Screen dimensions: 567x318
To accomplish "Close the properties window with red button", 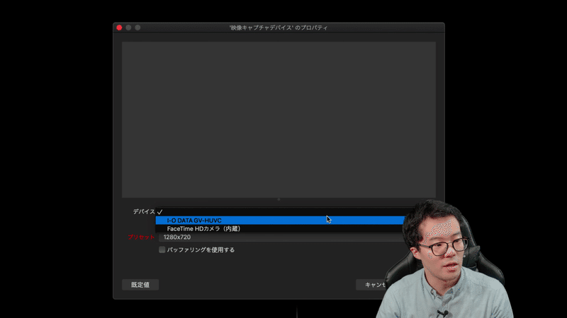I will 119,28.
